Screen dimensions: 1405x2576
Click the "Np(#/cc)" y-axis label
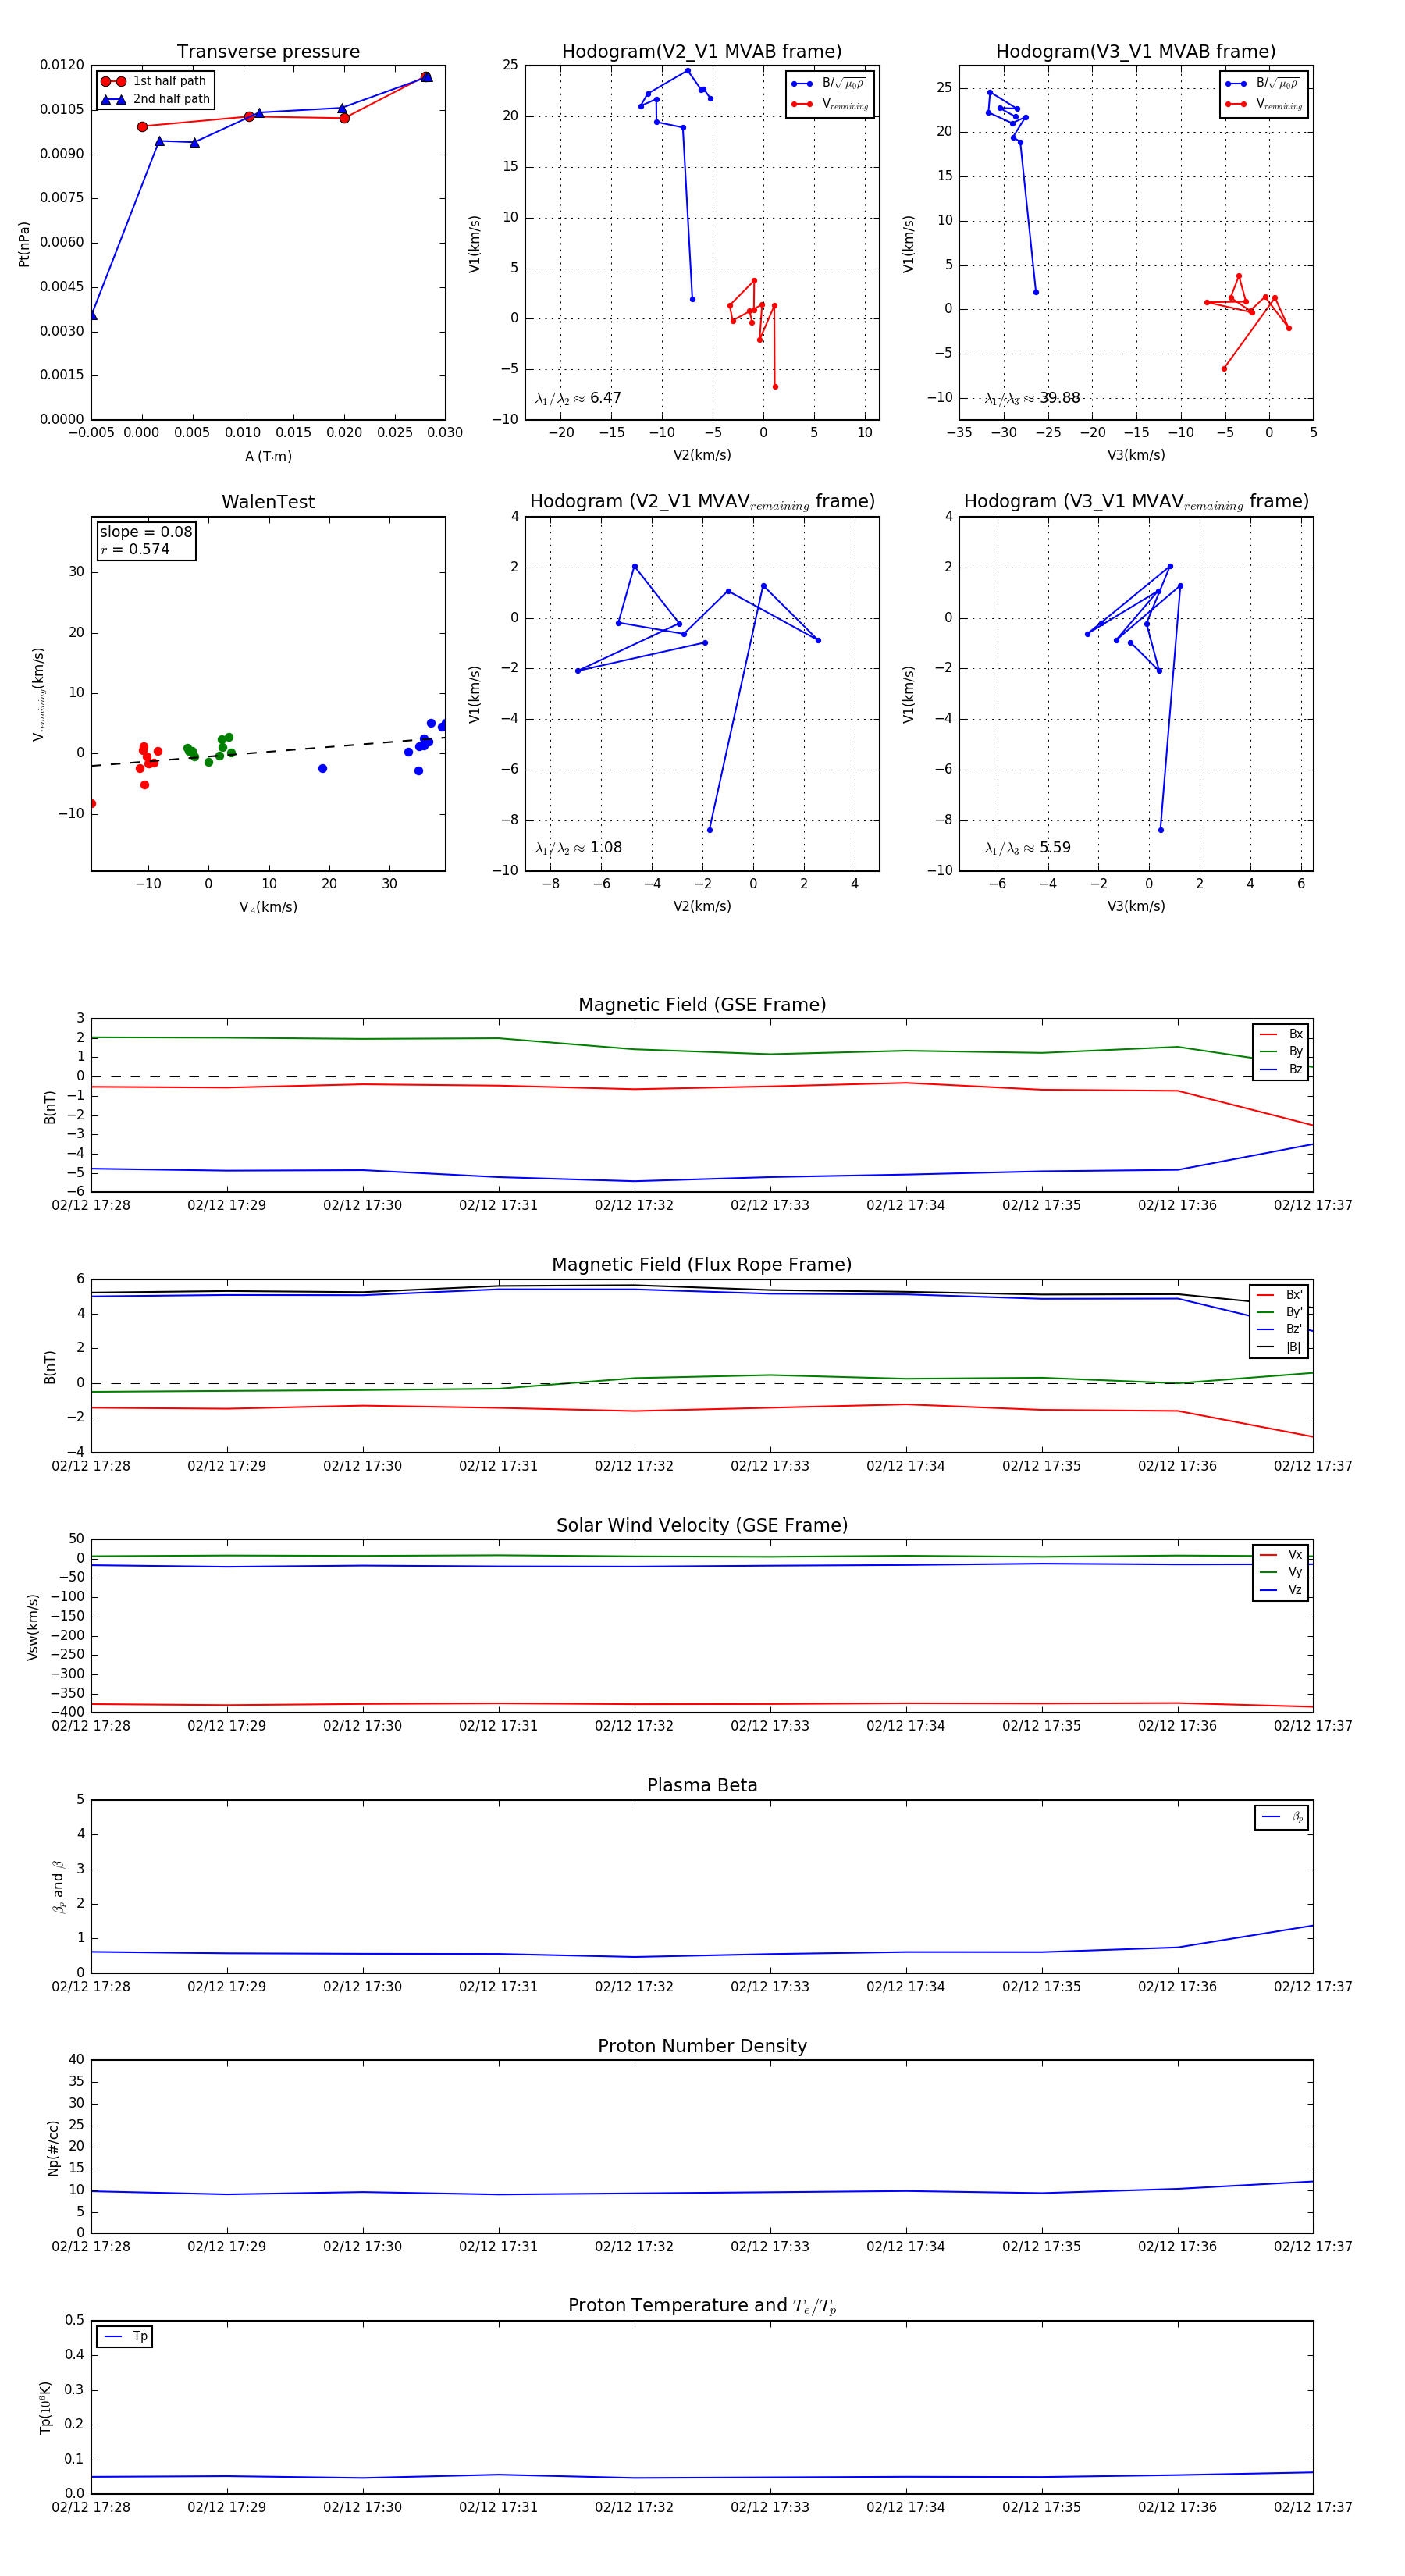pos(52,2148)
